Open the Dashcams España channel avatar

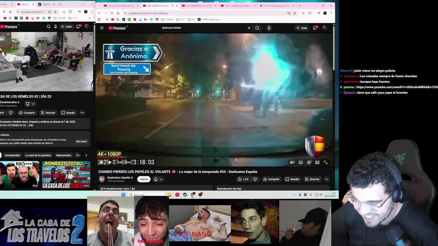click(x=102, y=179)
